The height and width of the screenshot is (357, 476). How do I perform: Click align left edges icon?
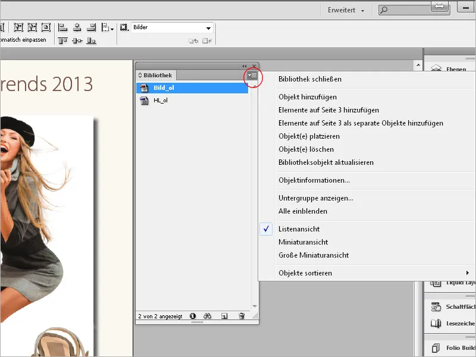point(63,27)
